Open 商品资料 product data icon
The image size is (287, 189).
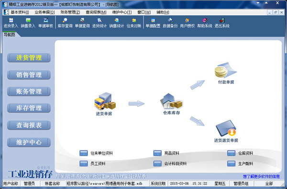157,153
